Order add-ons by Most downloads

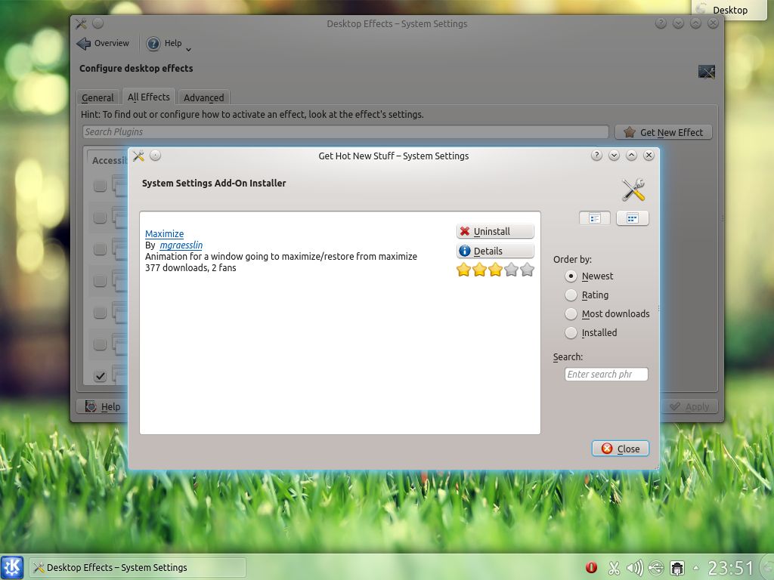(607, 313)
